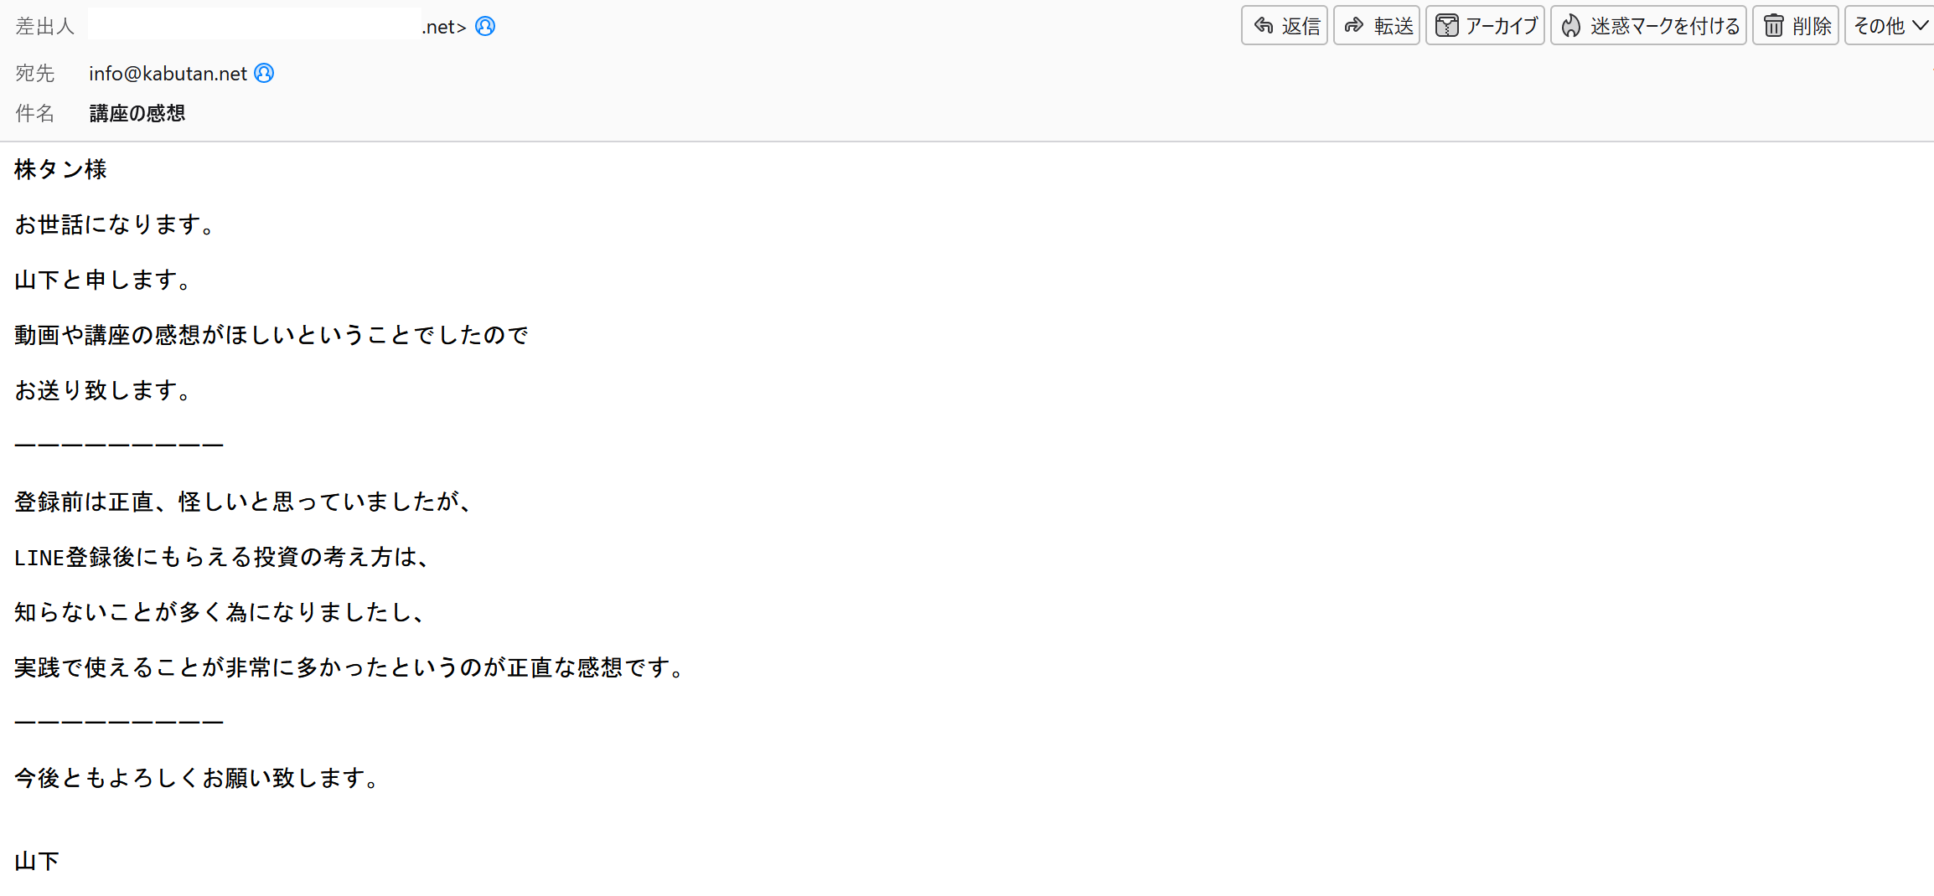The height and width of the screenshot is (896, 1934).
Task: Delete the email with 削除
Action: click(1796, 26)
